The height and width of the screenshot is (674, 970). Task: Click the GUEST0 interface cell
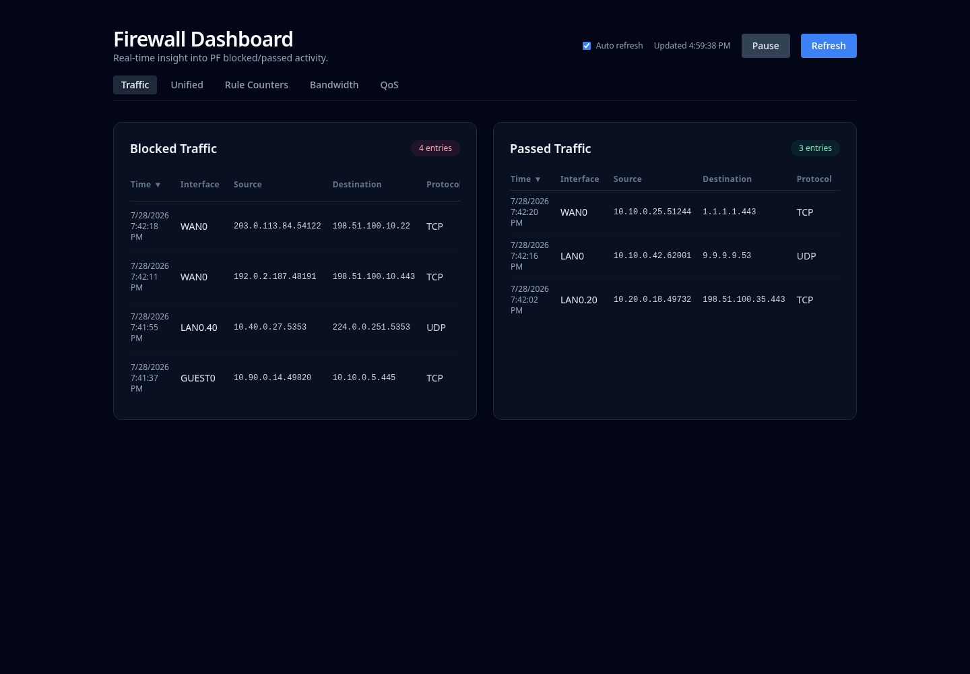click(198, 378)
